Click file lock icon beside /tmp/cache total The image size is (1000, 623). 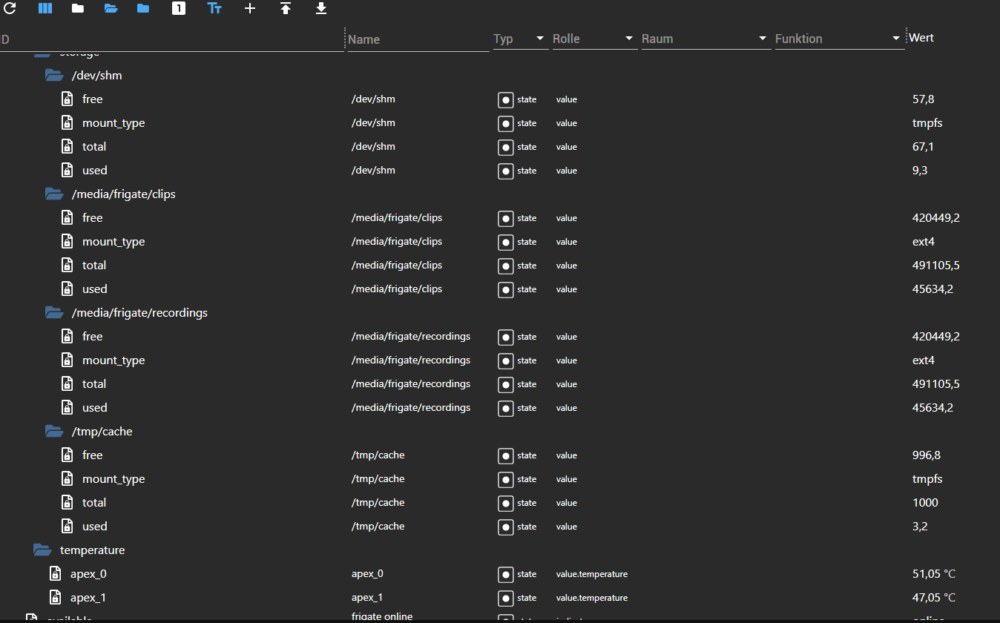(x=67, y=502)
